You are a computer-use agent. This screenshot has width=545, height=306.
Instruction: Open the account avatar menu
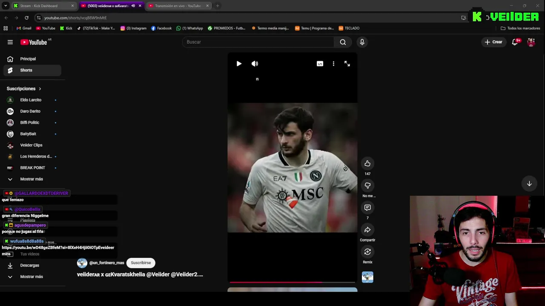[531, 42]
